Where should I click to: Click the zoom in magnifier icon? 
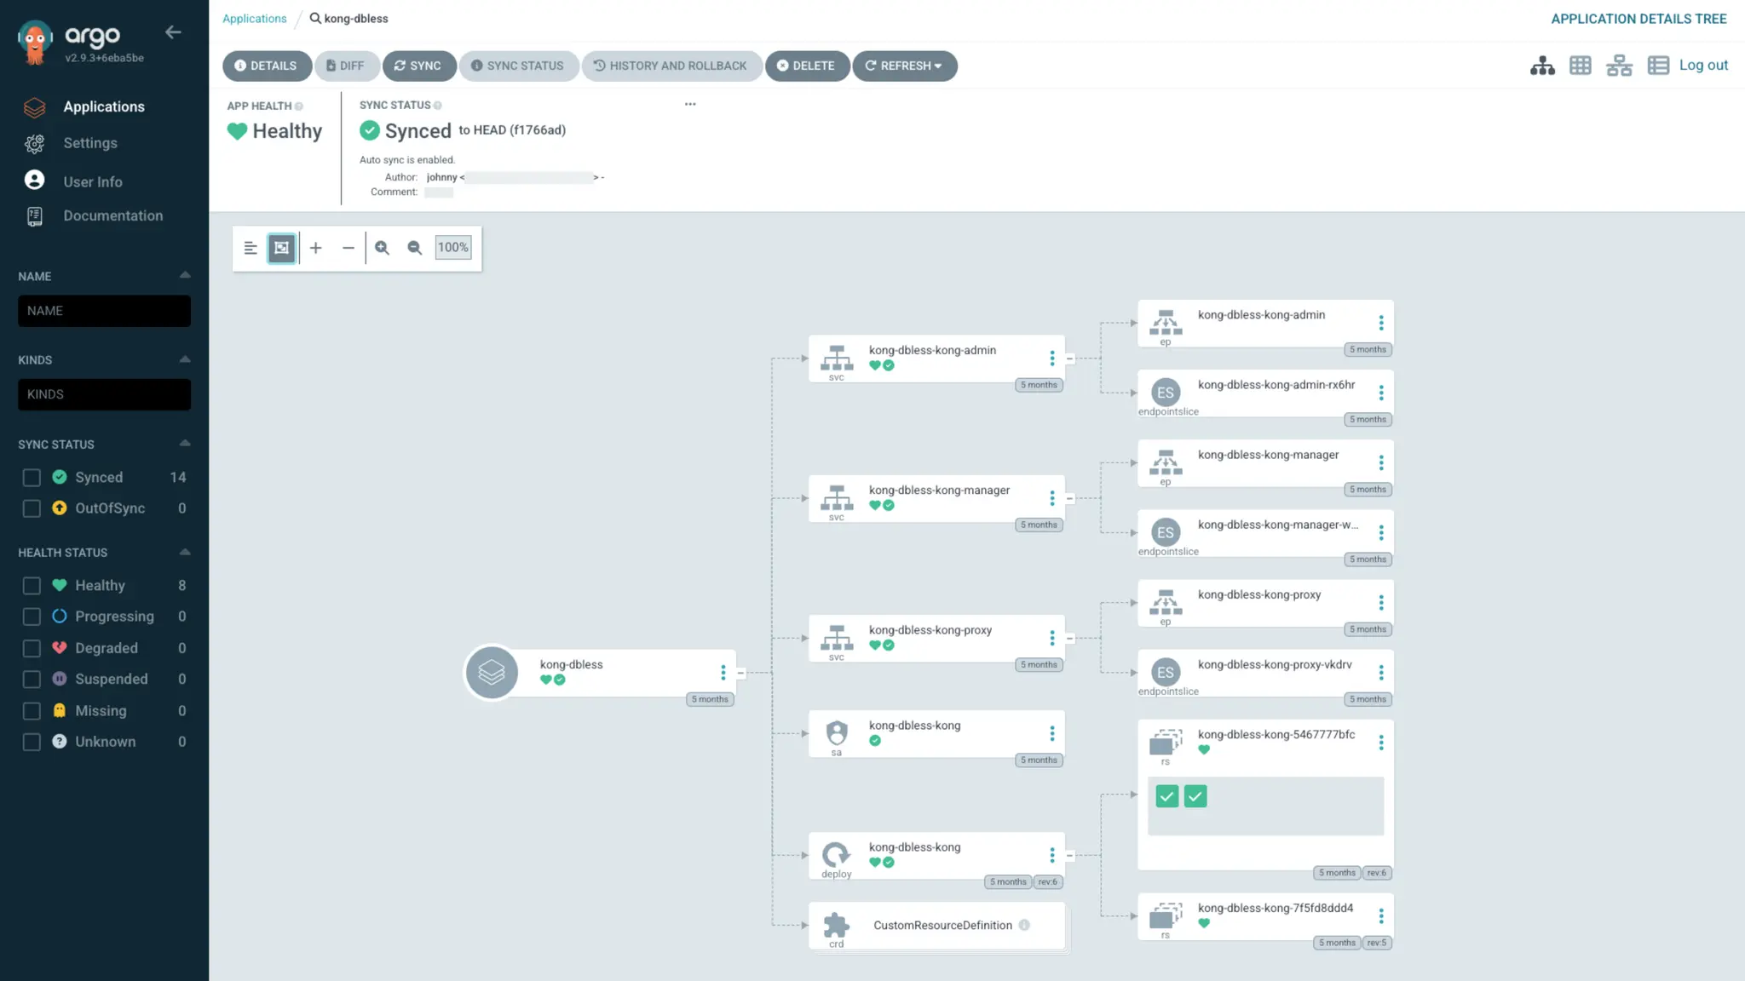[382, 248]
